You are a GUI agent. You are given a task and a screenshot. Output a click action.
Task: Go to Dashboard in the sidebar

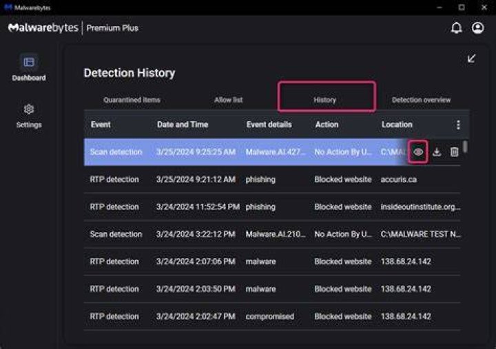[x=29, y=68]
